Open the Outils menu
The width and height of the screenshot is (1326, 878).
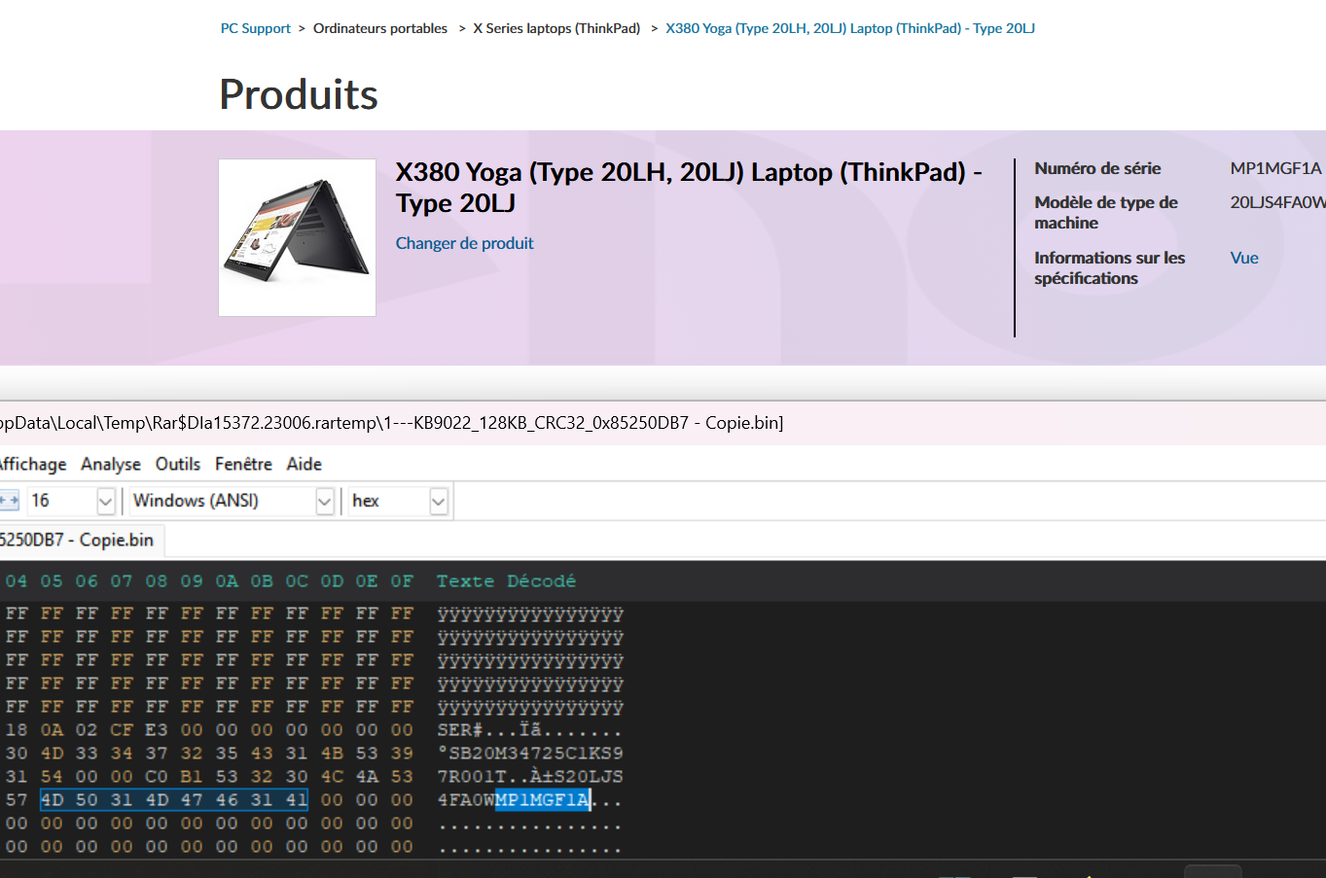178,464
